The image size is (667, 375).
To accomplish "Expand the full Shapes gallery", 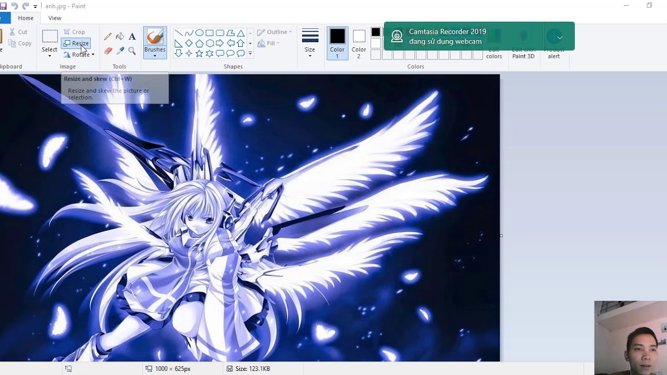I will click(250, 53).
